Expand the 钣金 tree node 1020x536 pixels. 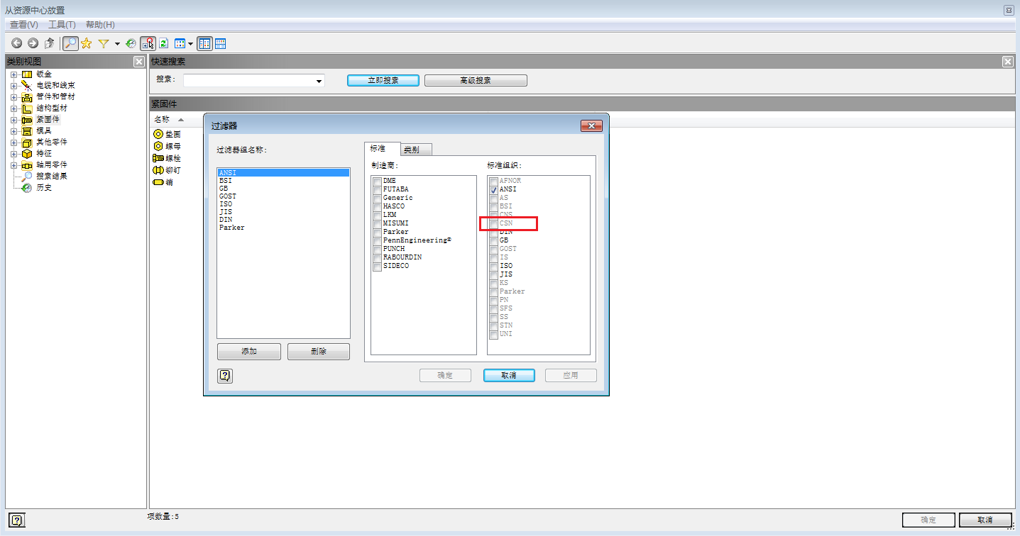coord(13,74)
